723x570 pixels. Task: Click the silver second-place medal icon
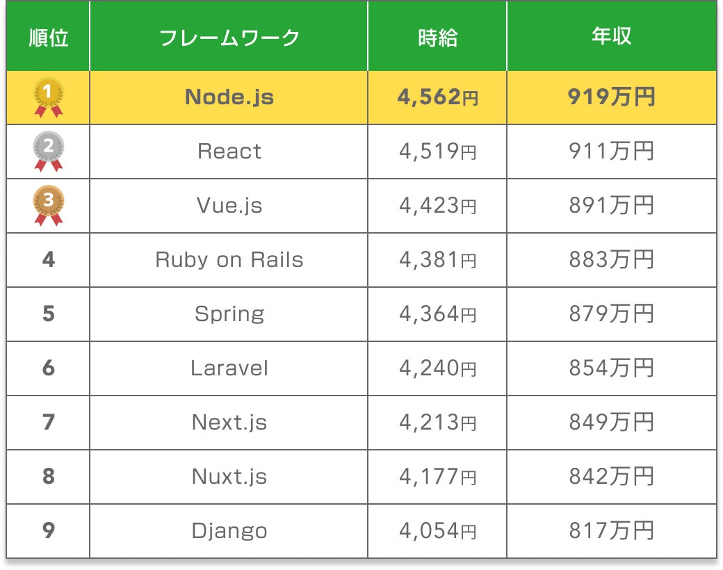pyautogui.click(x=49, y=152)
